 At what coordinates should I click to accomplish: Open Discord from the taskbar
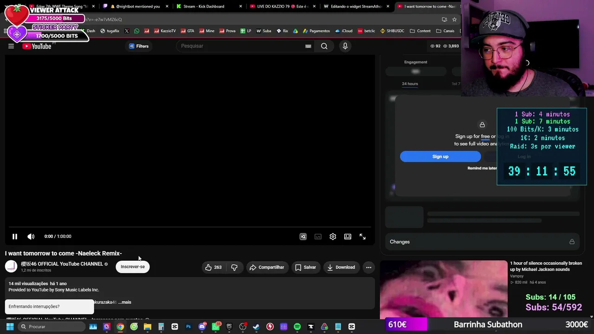tap(202, 327)
